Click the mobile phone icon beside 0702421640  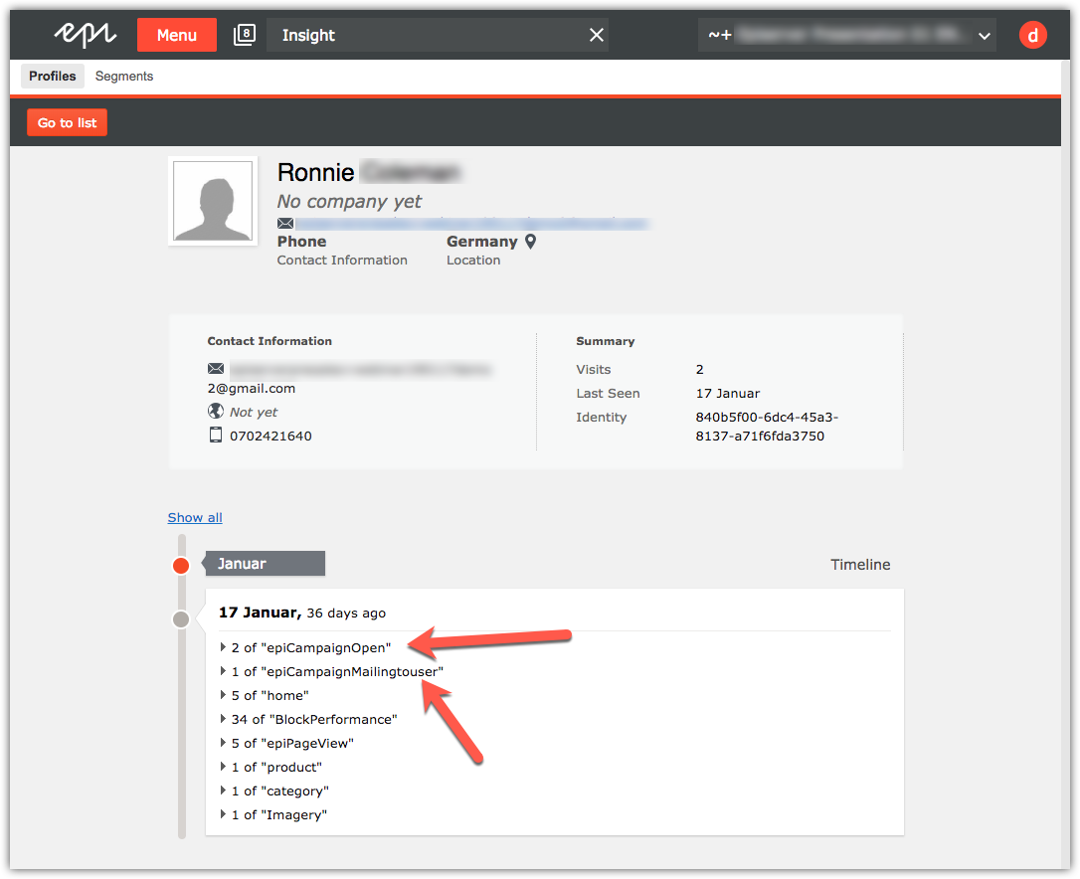[x=215, y=436]
